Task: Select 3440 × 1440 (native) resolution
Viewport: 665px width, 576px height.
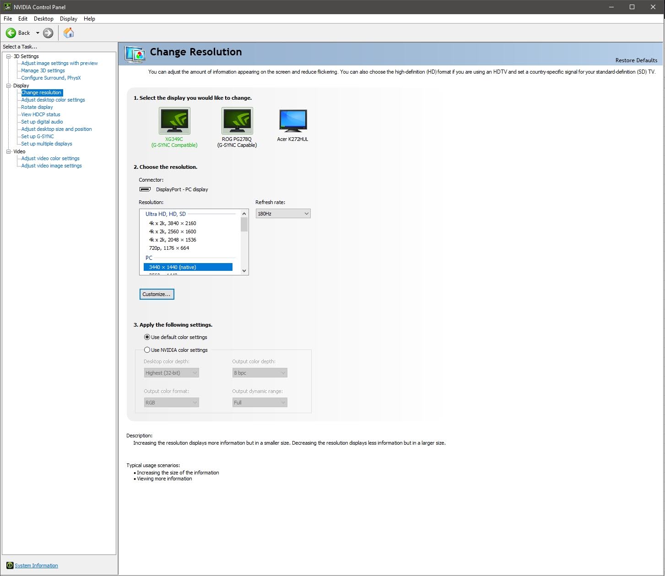Action: (188, 267)
